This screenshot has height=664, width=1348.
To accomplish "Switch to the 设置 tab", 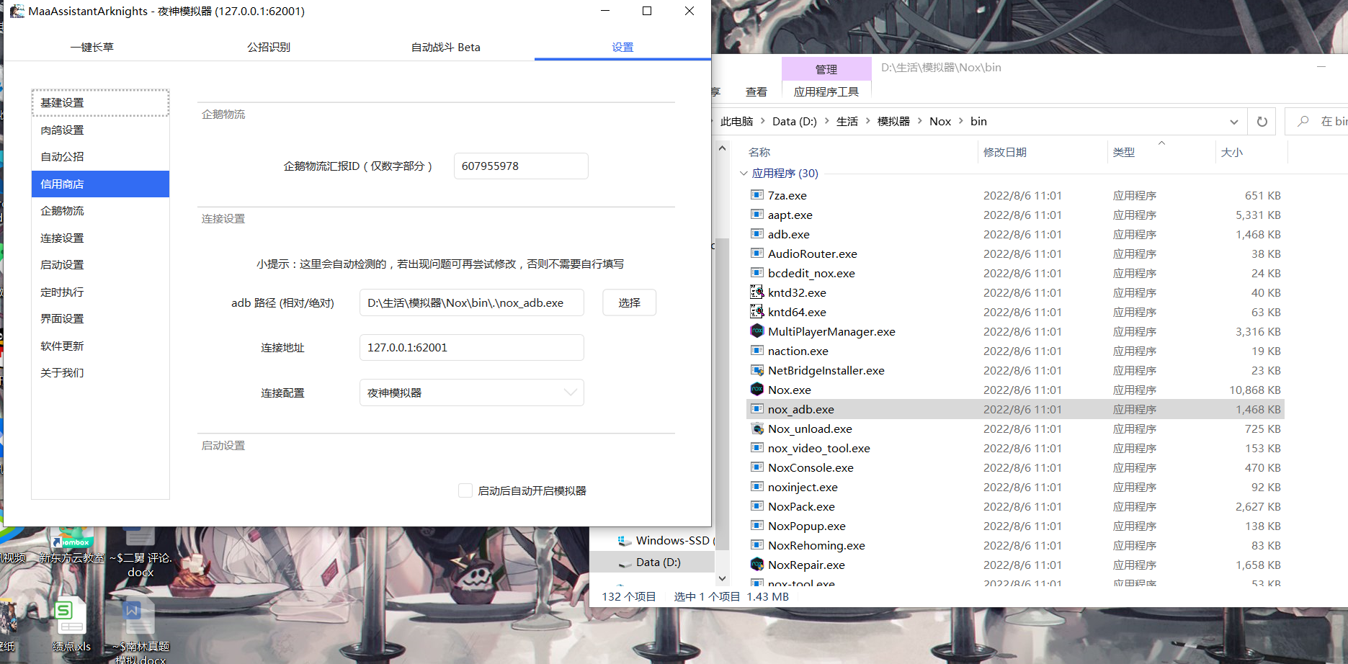I will pyautogui.click(x=622, y=47).
